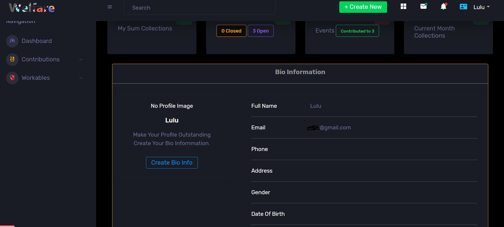Expand the Workables menu chevron
Image resolution: width=504 pixels, height=227 pixels.
click(81, 78)
